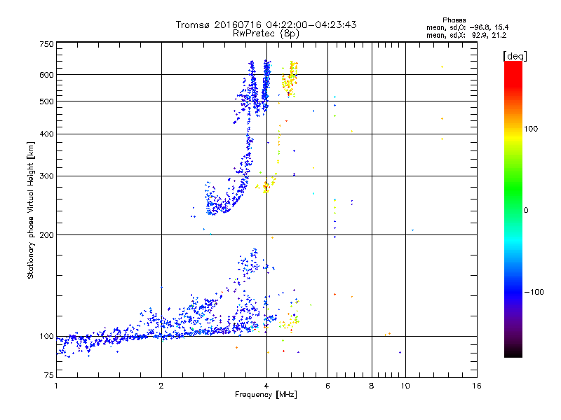Click the '[deg]' colorbar unit label

(515, 56)
